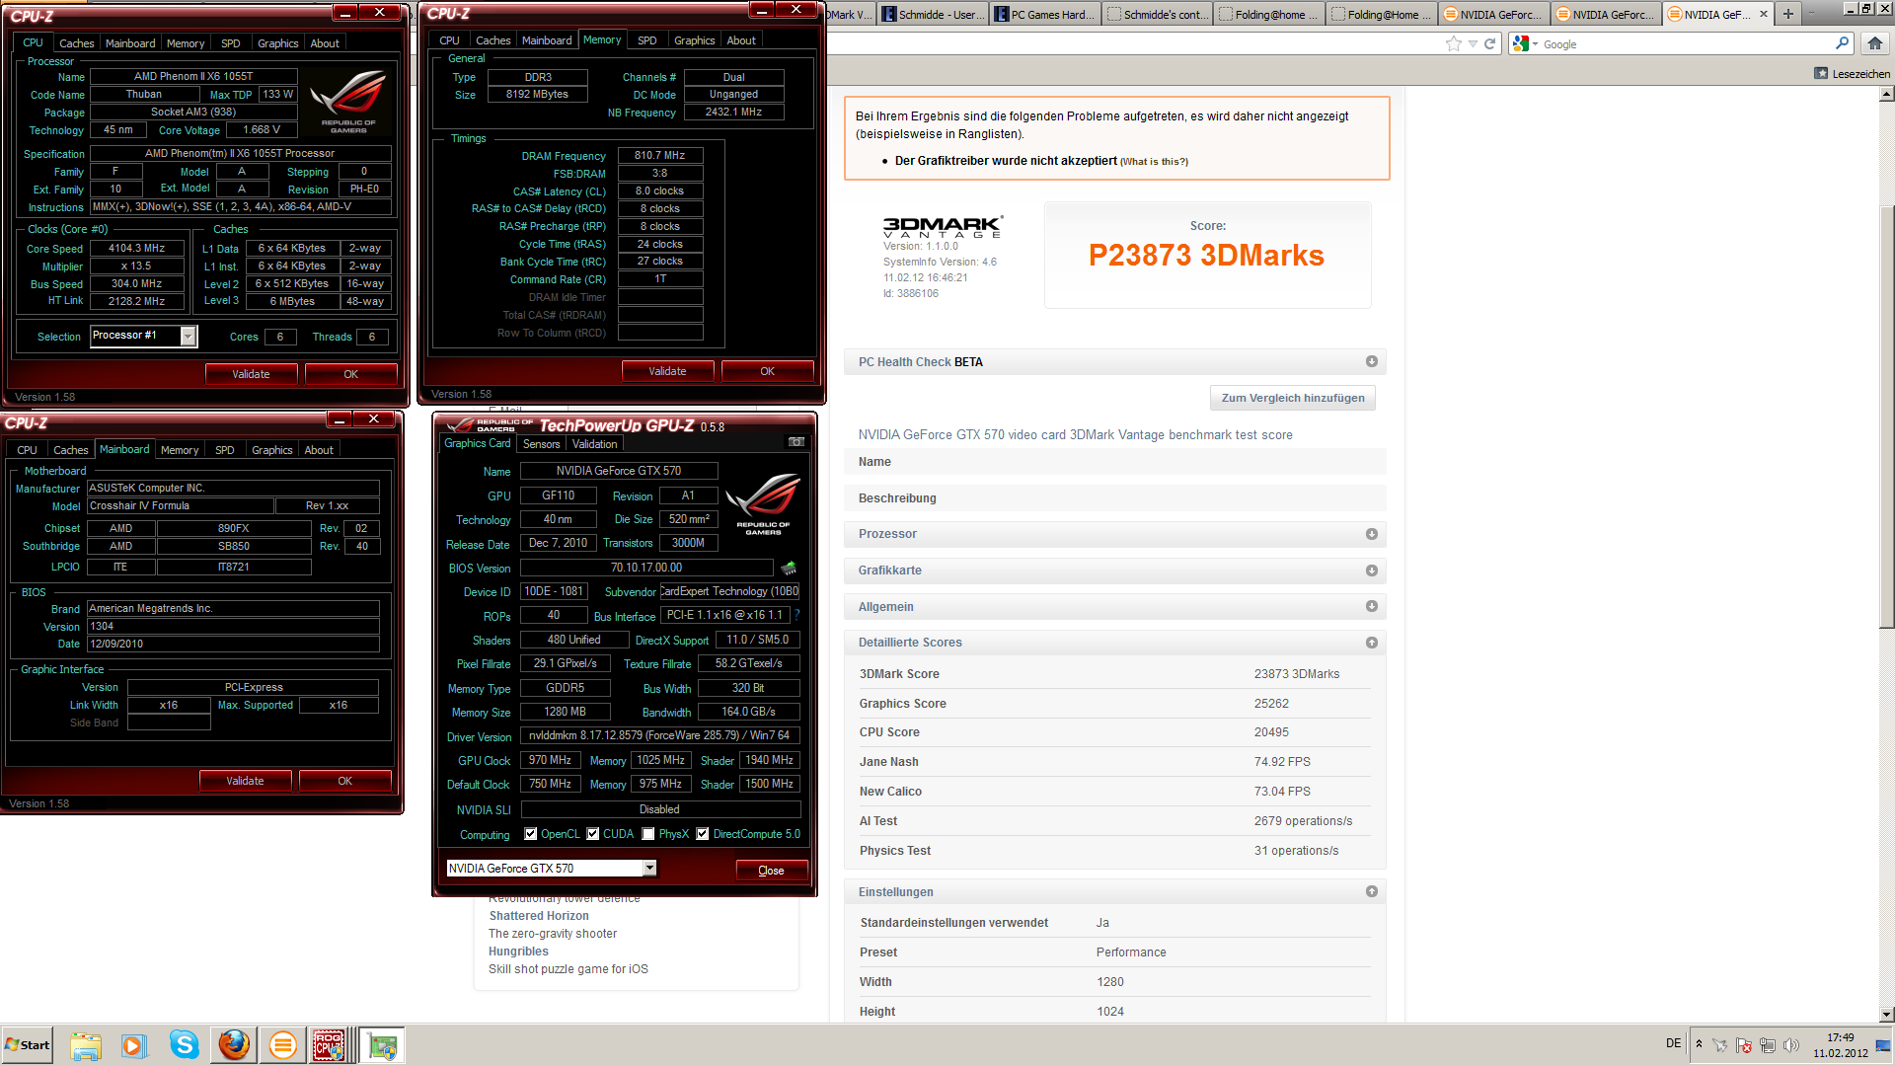Click Zum Vergleich hinzufügen button
Viewport: 1895px width, 1066px height.
1293,398
